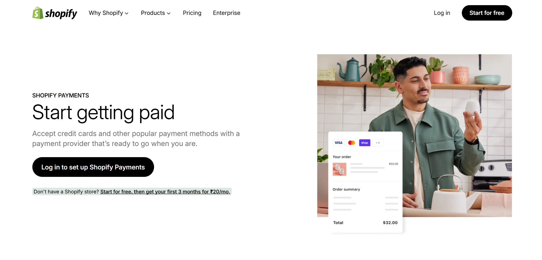Viewport: 542px width, 260px height.
Task: Navigate to the Enterprise section
Action: [226, 13]
